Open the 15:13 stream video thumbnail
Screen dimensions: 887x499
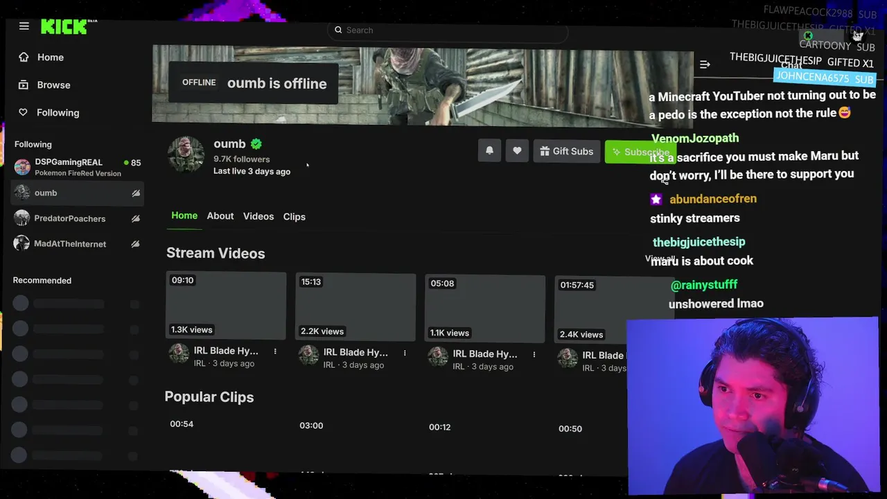coord(355,307)
